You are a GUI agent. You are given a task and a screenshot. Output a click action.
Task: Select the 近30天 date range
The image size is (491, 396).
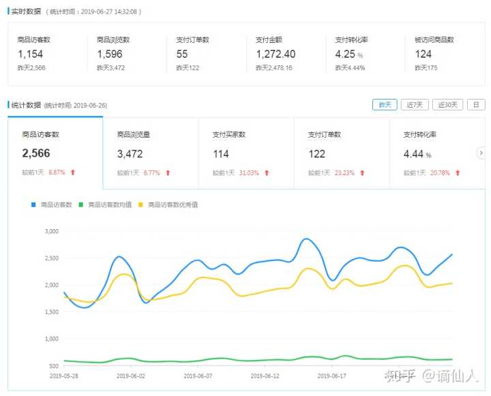(447, 104)
